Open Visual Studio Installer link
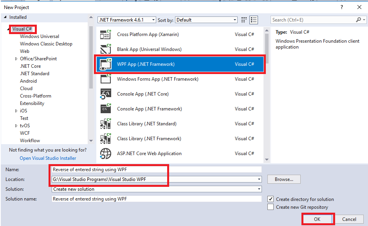368x226 pixels. pos(48,158)
